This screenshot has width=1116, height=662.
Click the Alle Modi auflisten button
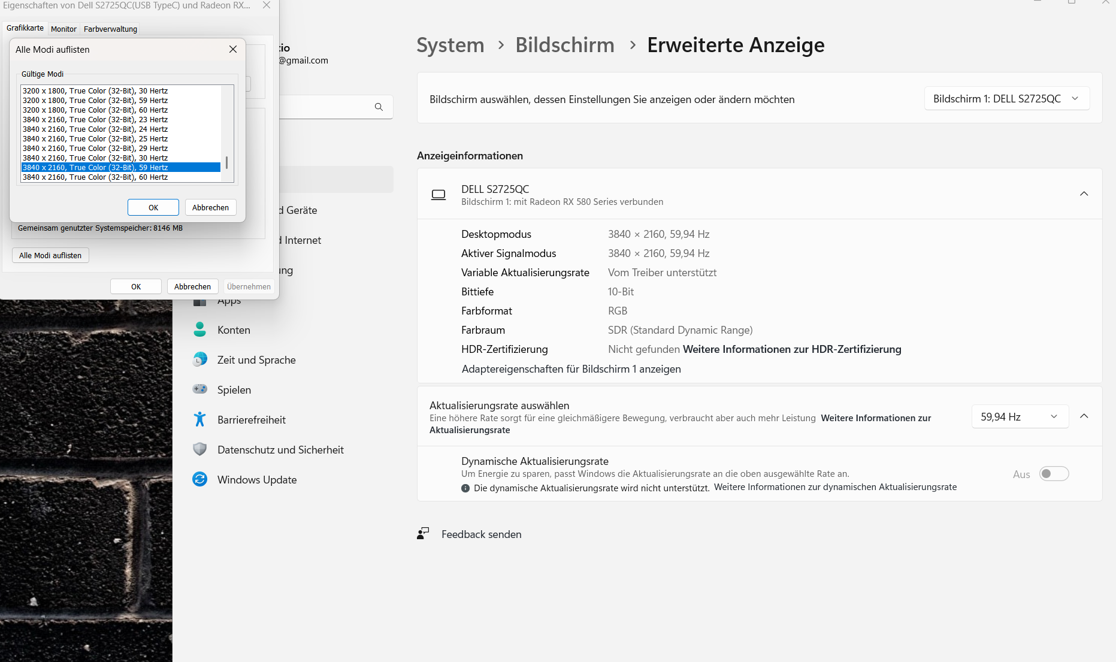pos(50,255)
